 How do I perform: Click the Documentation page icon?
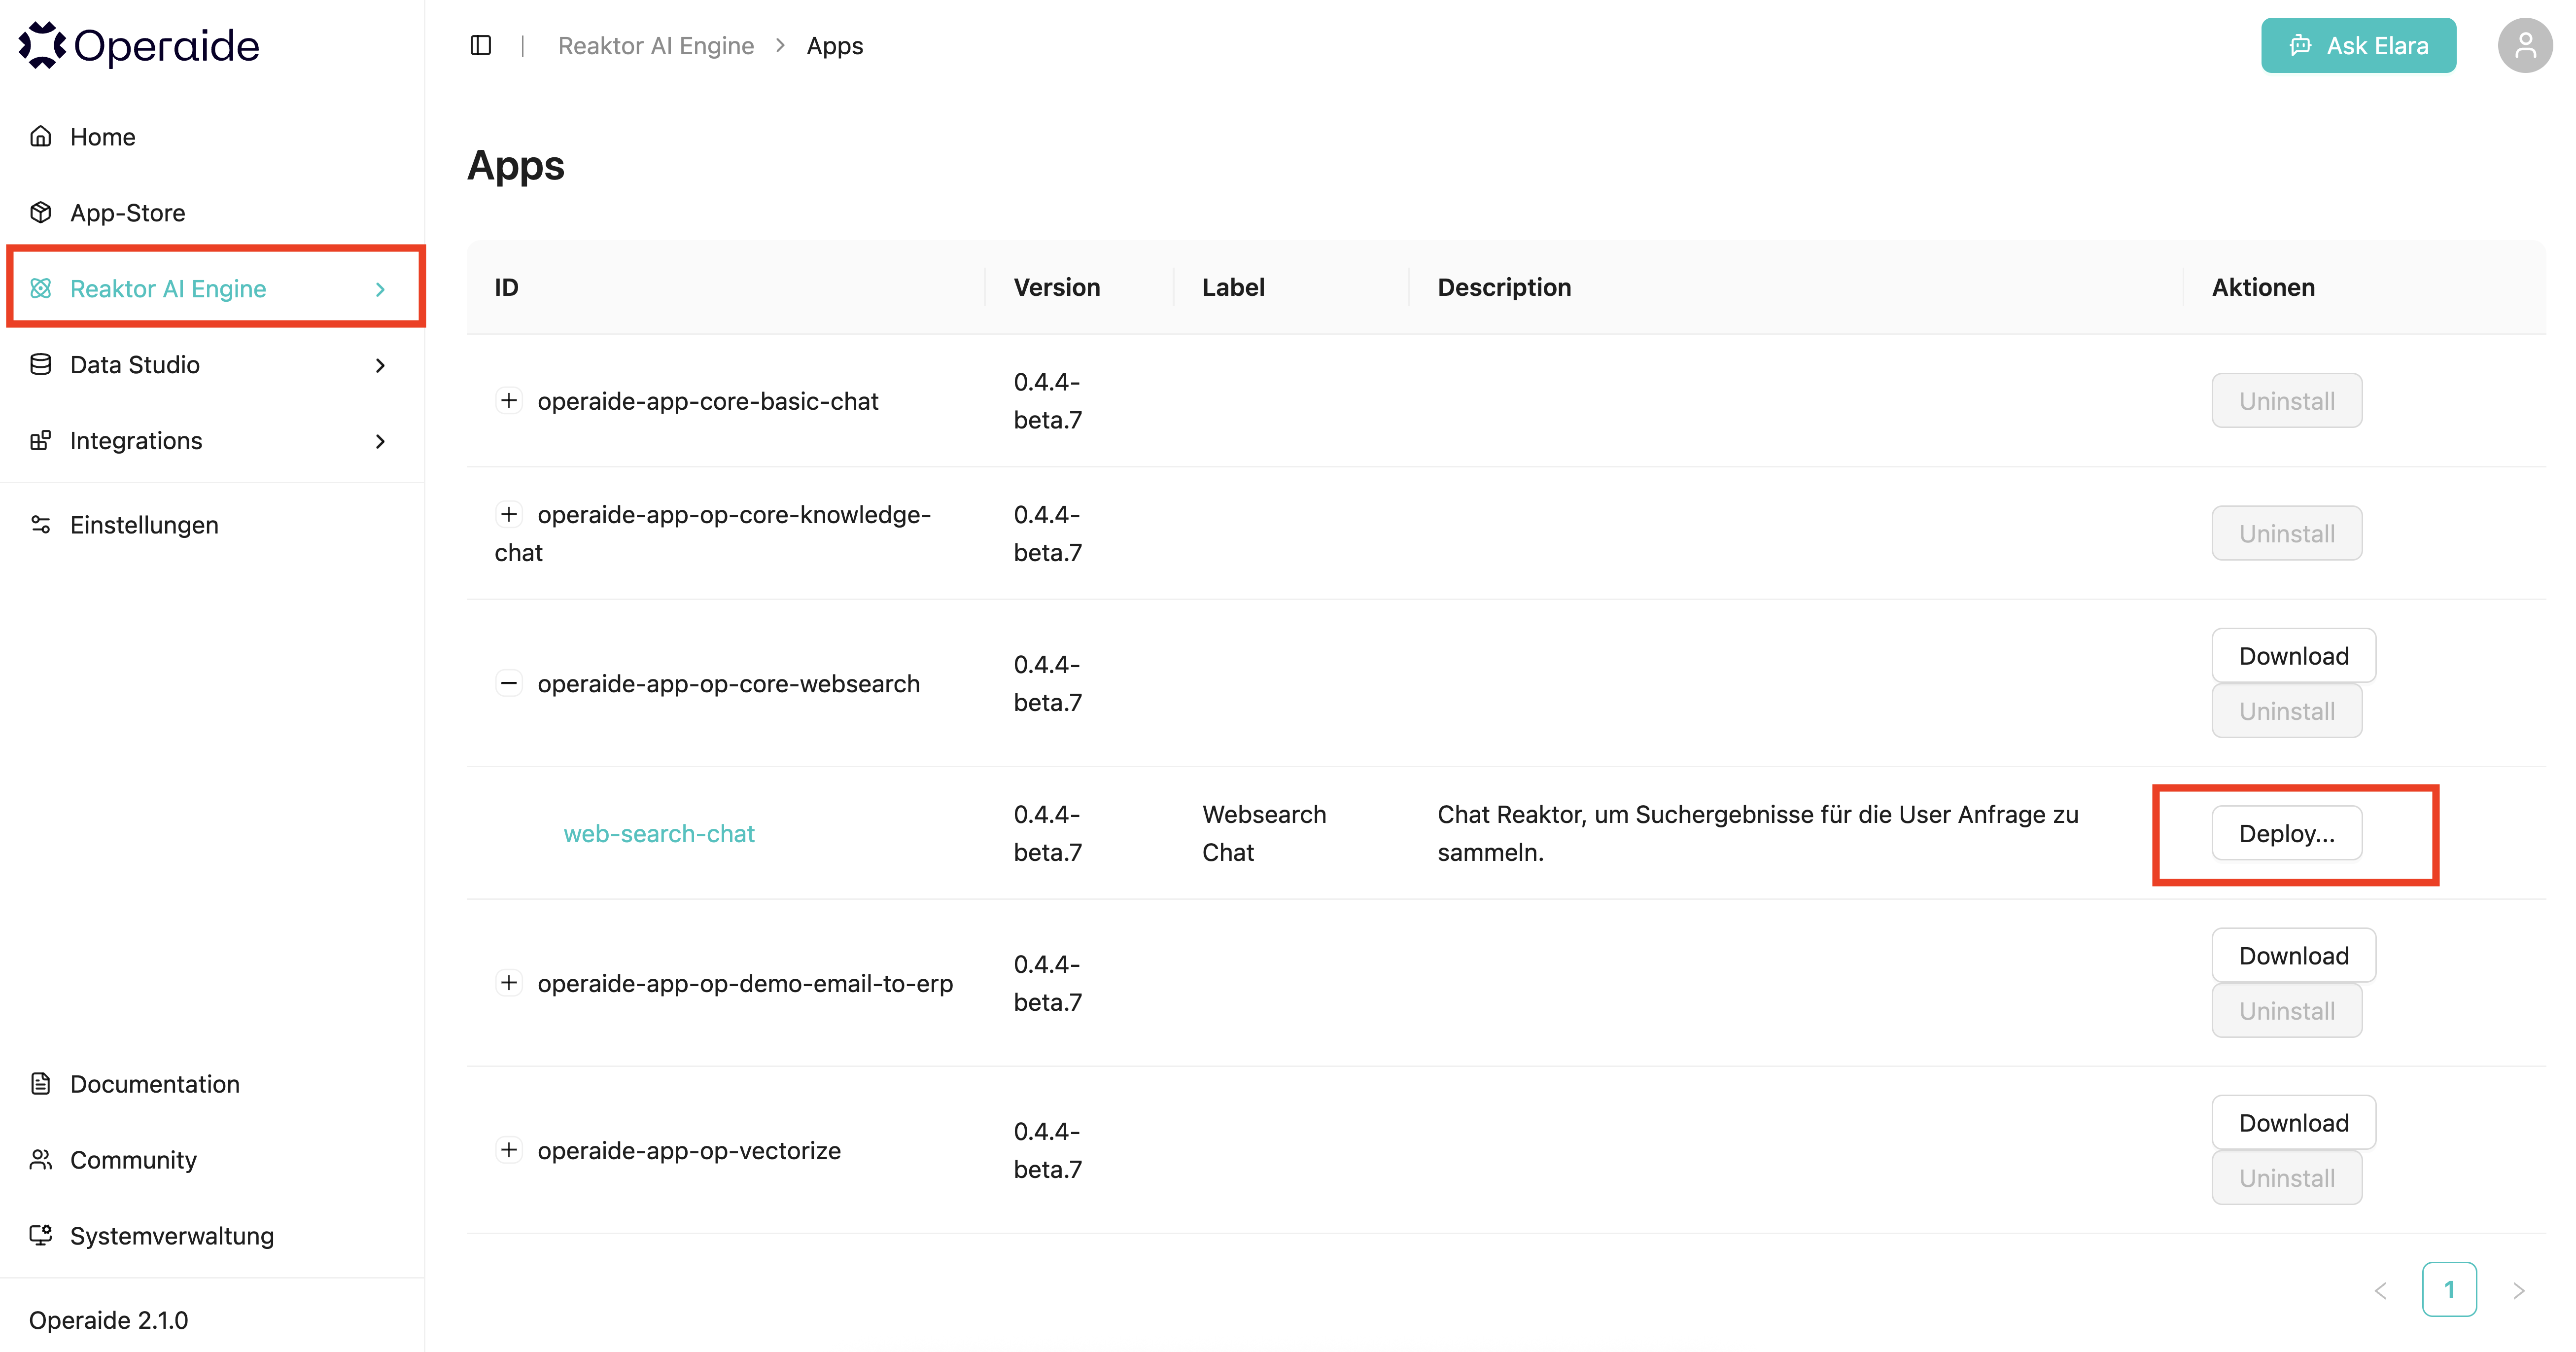pos(41,1083)
